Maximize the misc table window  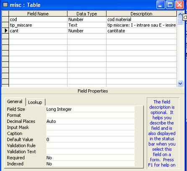[170, 5]
